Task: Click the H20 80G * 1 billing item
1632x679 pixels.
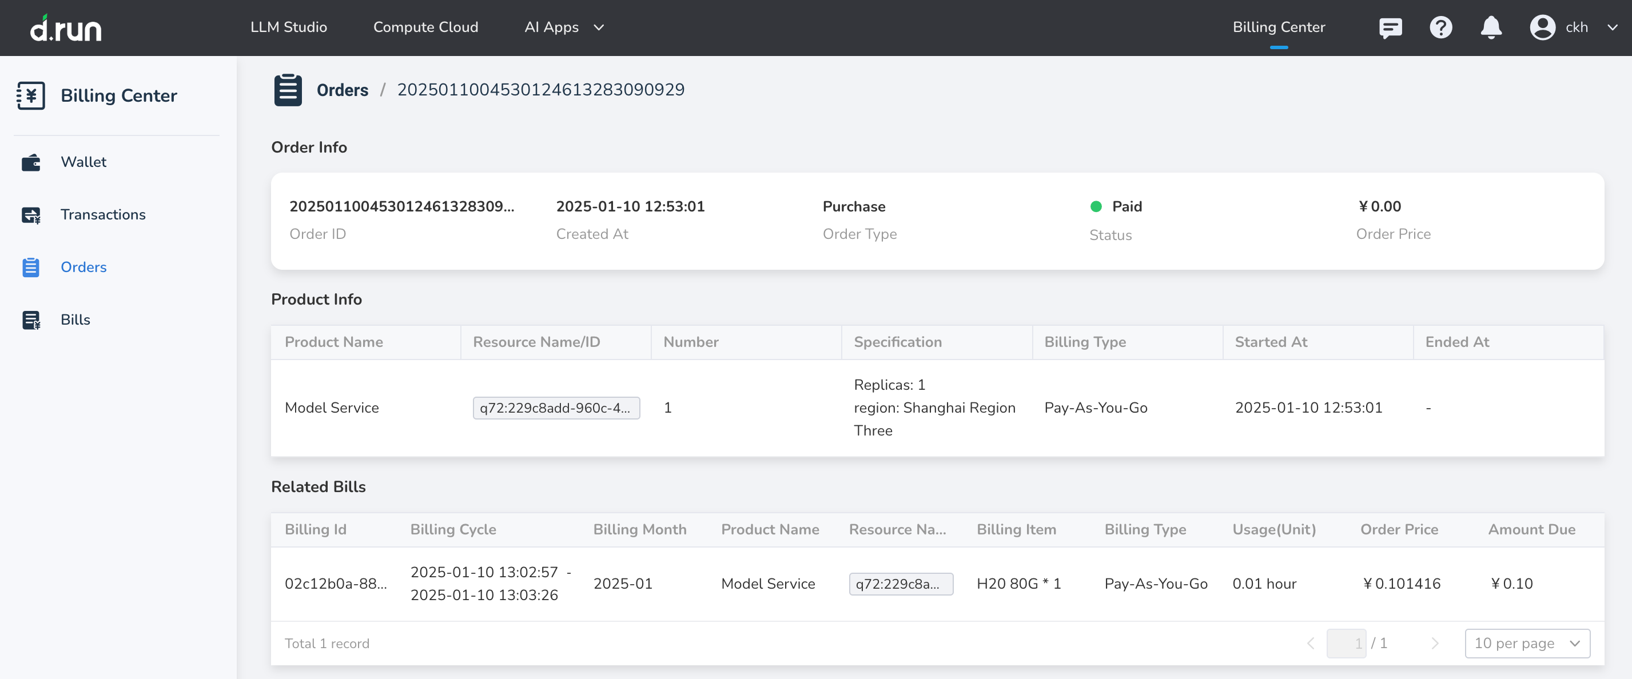Action: [1019, 584]
